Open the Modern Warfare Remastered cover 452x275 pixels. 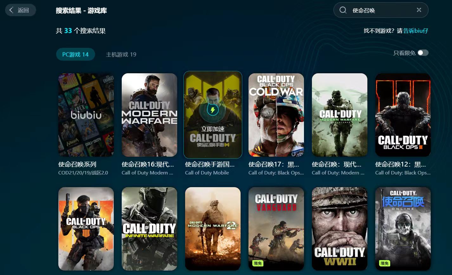pyautogui.click(x=339, y=115)
